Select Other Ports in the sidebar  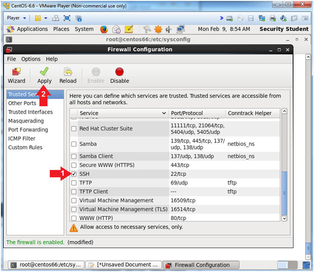35,103
